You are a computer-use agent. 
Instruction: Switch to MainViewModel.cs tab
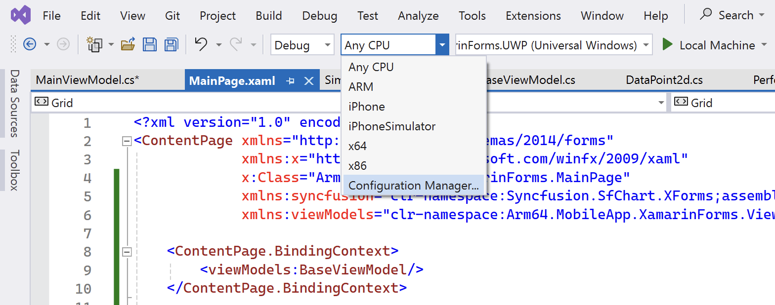[87, 80]
